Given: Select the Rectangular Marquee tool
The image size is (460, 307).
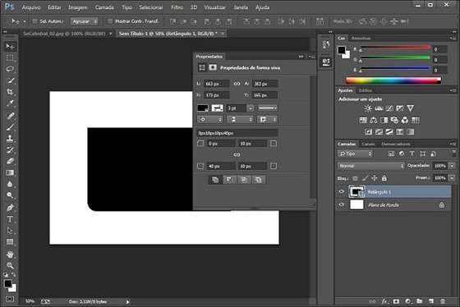Looking at the screenshot, I should click(x=10, y=57).
